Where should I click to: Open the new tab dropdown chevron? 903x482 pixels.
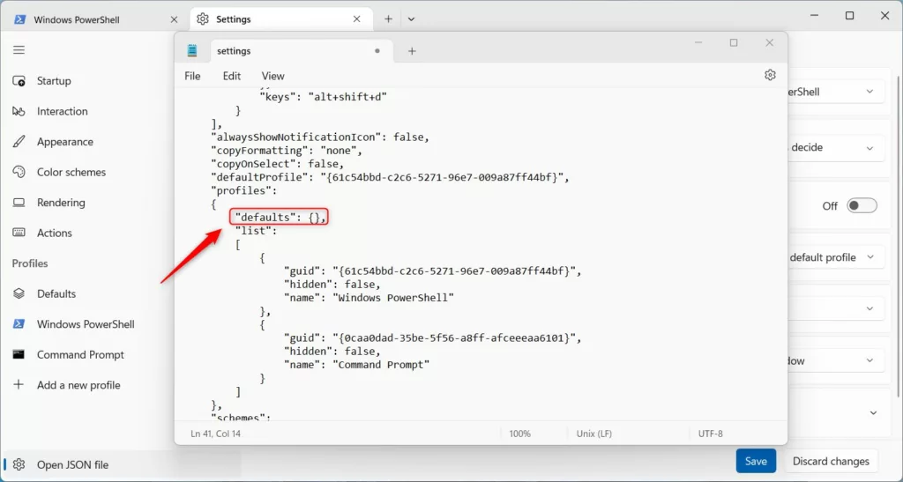pos(411,19)
